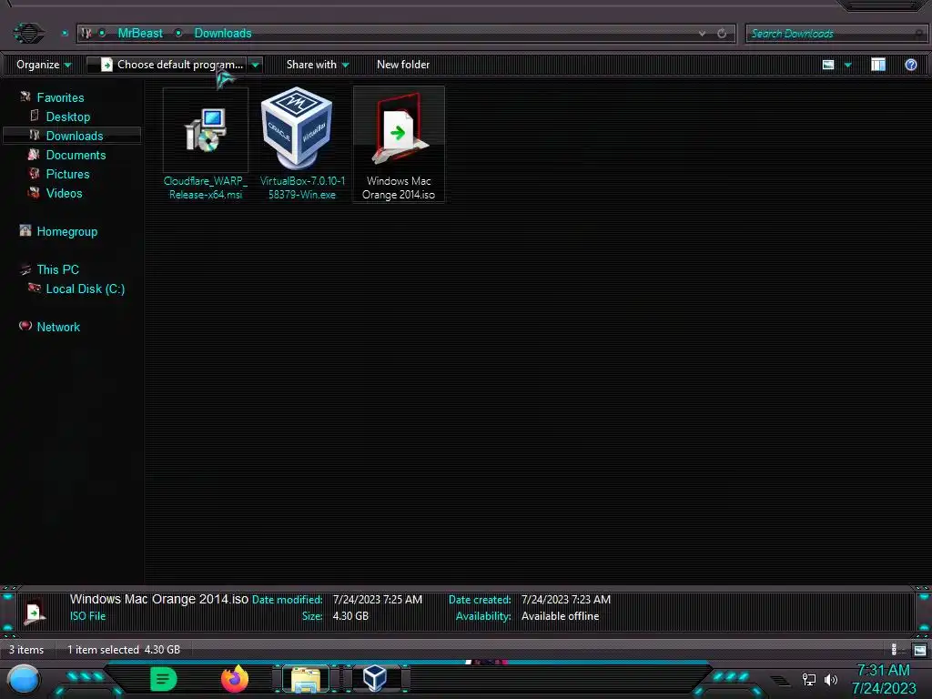Switch to large icons view status icon
Viewport: 932px width, 699px height.
tap(919, 650)
